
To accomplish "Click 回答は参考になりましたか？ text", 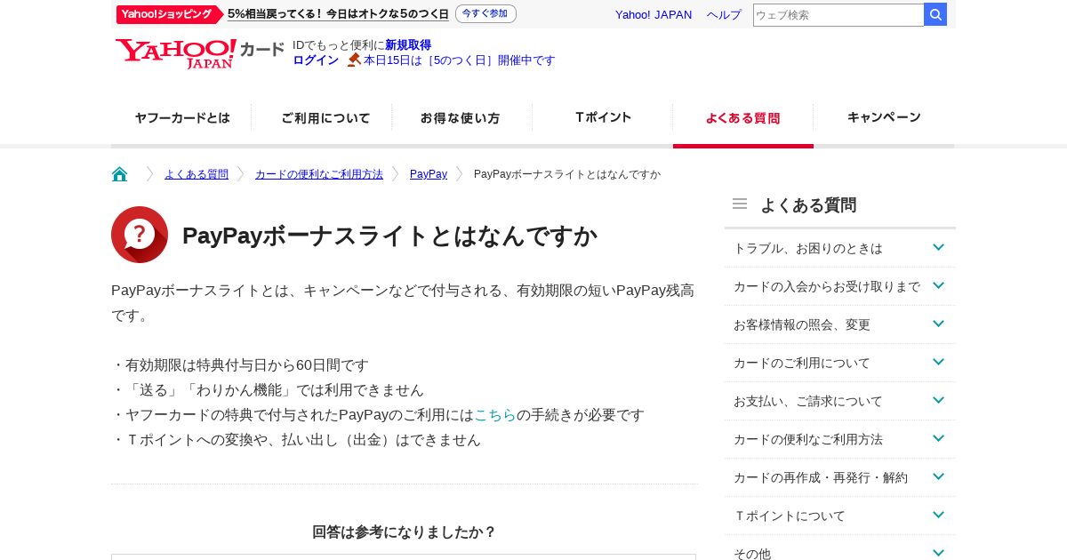I will [404, 532].
